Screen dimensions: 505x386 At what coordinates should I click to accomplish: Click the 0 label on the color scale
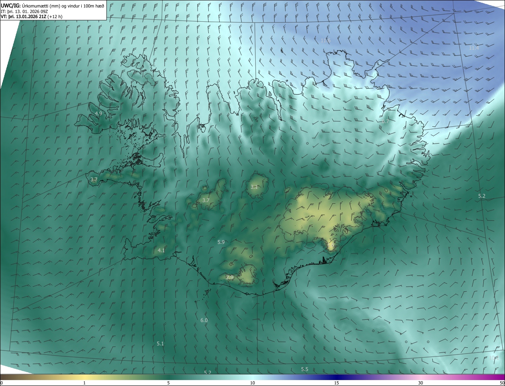[x=2, y=383]
